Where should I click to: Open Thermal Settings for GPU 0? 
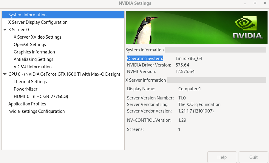coord(30,82)
